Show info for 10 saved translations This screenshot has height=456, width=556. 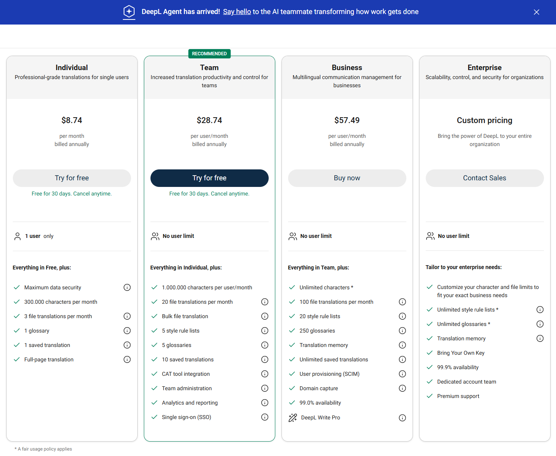click(265, 359)
